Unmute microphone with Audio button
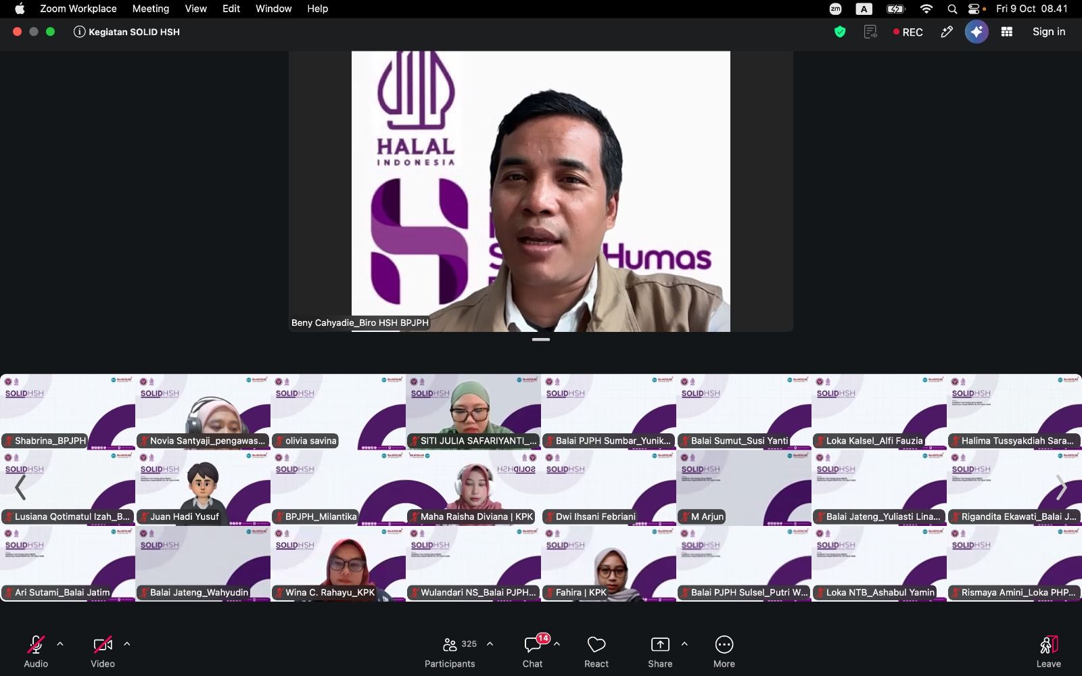The width and height of the screenshot is (1082, 676). 36,652
